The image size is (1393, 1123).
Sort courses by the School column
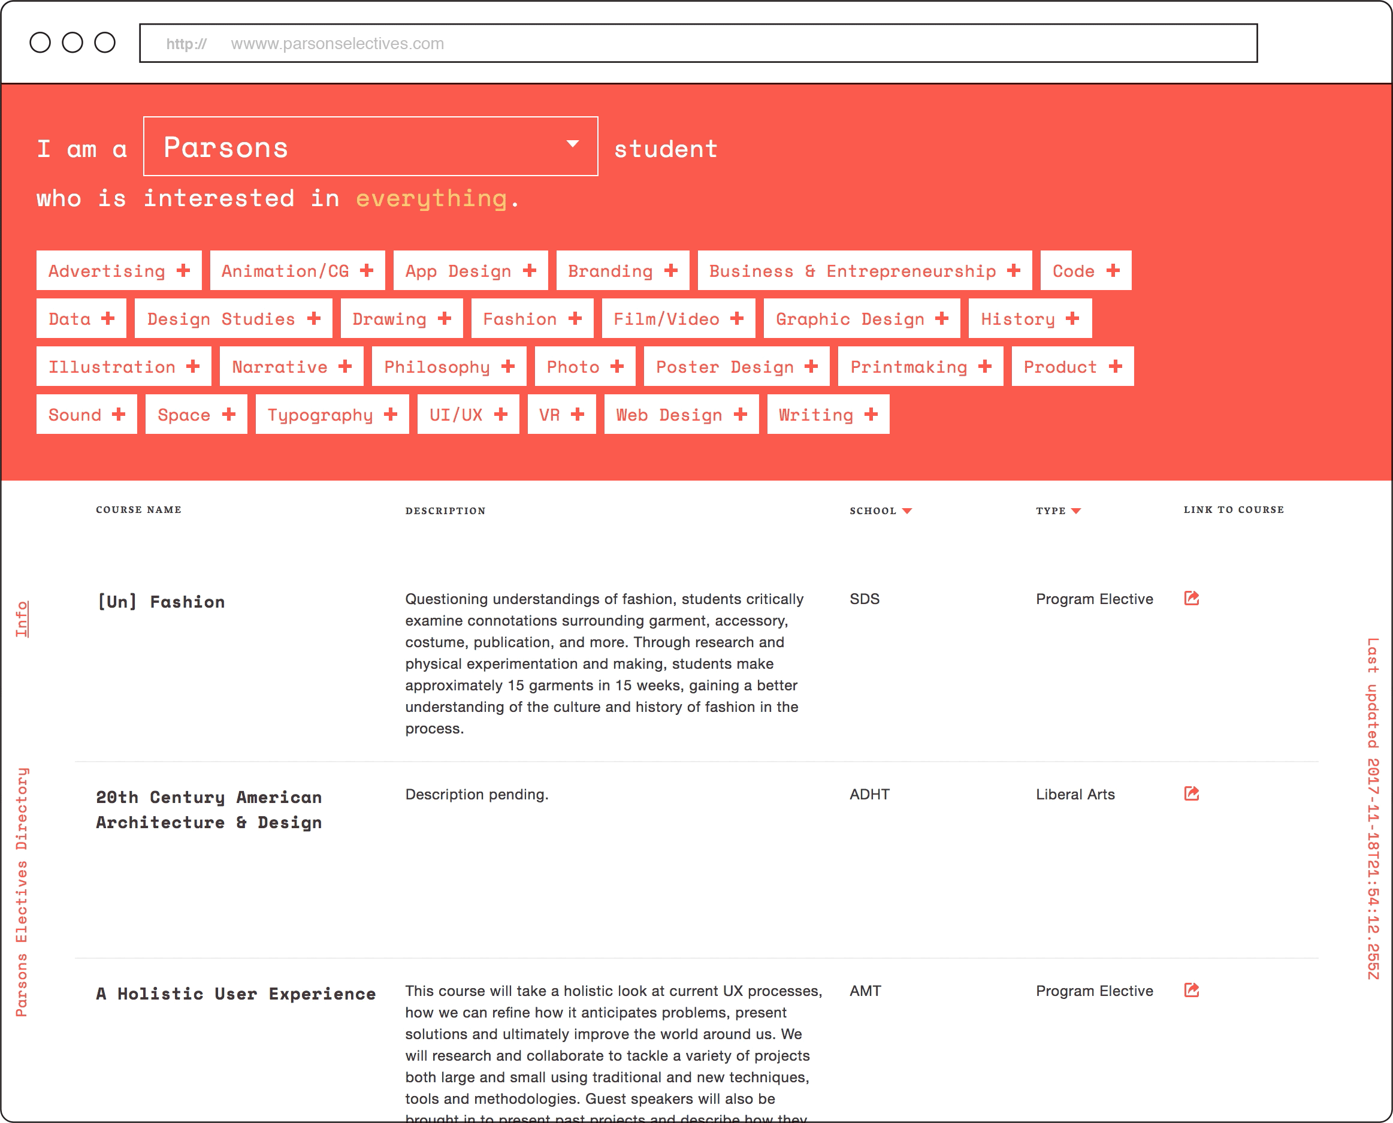coord(880,511)
